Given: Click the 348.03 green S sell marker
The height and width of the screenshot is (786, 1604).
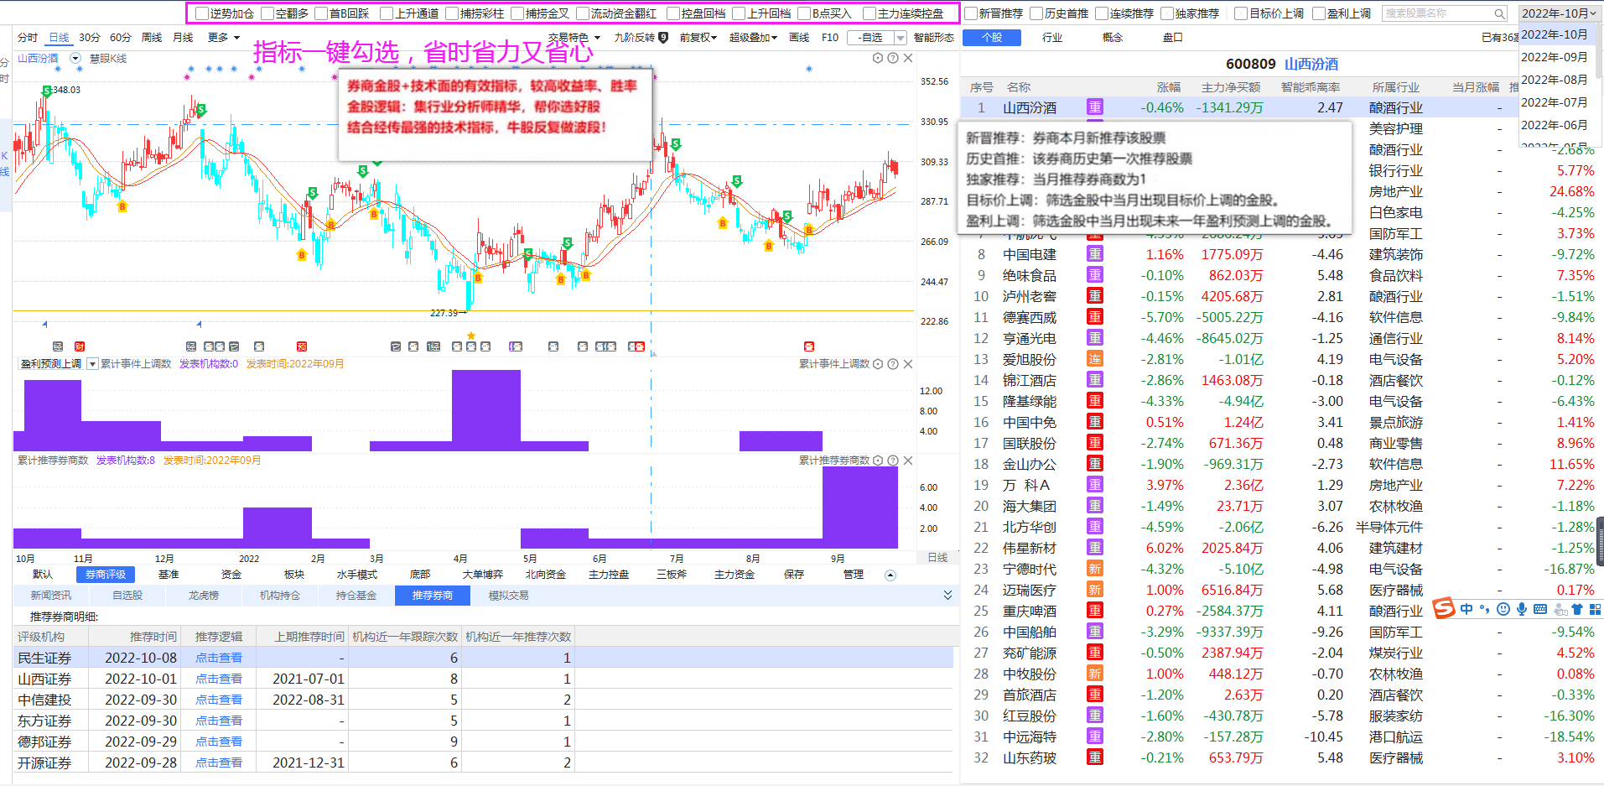Looking at the screenshot, I should coord(47,90).
